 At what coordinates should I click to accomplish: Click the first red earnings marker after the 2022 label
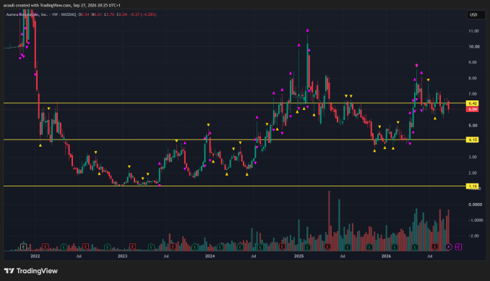46,247
